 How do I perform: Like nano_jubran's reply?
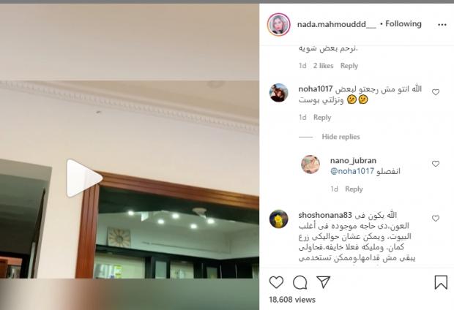436,164
